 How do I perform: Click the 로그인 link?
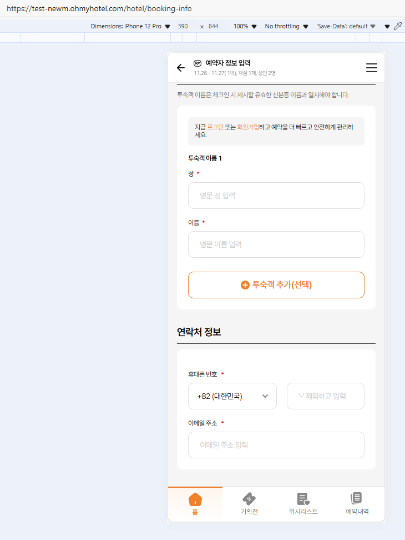215,127
